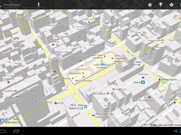The width and height of the screenshot is (181, 135).
Task: Tap the Murano restaurant icon
Action: pos(43,62)
